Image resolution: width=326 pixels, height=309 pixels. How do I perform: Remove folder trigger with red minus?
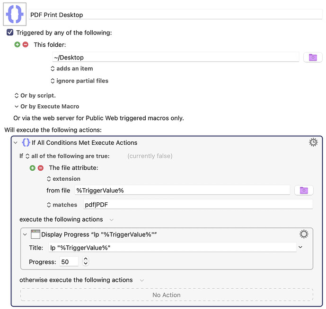(x=25, y=44)
